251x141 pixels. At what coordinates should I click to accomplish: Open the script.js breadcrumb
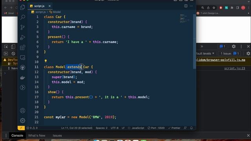(39, 12)
